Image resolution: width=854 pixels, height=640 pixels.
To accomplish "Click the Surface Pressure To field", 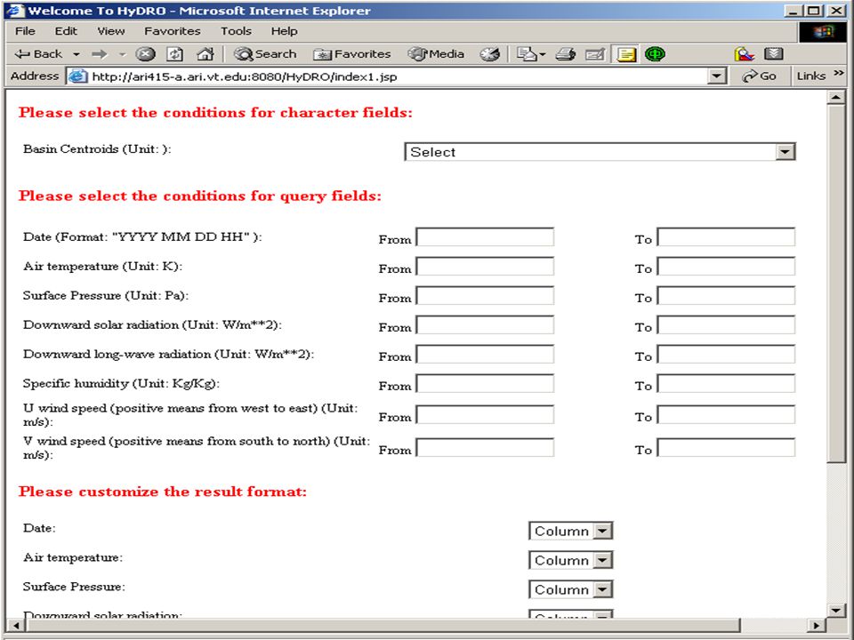I will [726, 296].
